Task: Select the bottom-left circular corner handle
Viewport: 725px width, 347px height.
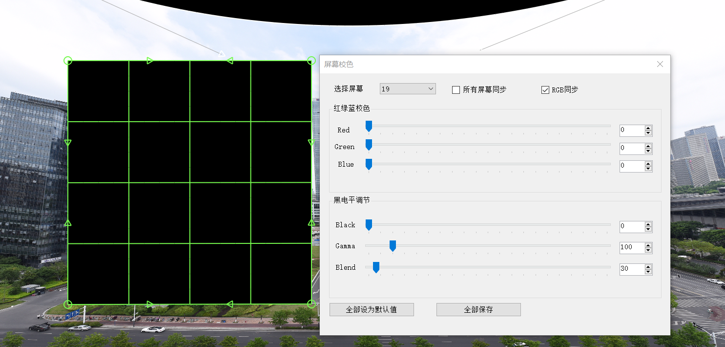Action: pyautogui.click(x=69, y=304)
